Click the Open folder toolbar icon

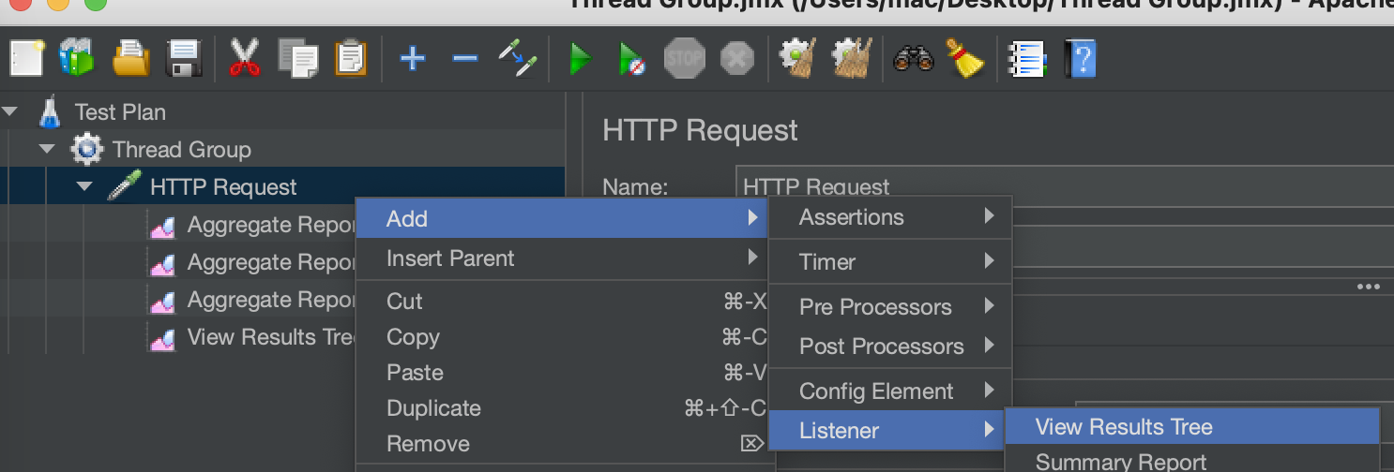[x=132, y=60]
